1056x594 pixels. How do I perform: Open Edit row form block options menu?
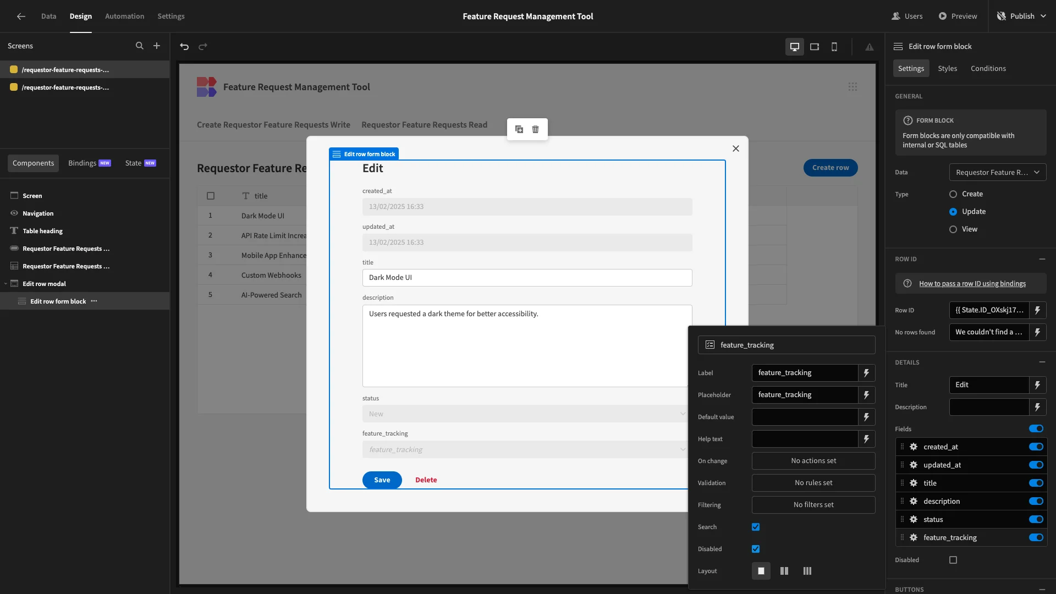[x=94, y=301]
